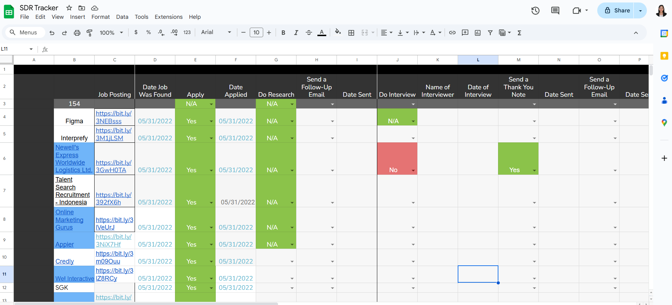The image size is (672, 305).
Task: Create a filter
Action: 490,33
